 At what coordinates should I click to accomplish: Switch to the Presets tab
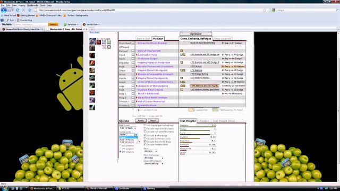click(x=204, y=121)
